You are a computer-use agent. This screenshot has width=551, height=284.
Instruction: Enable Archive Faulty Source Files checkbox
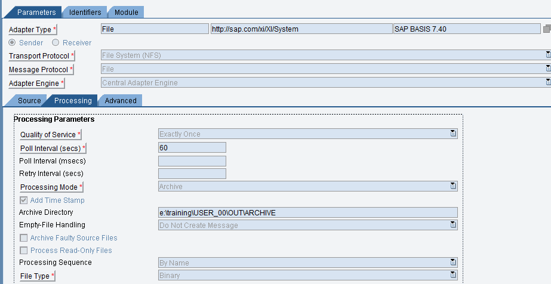tap(23, 238)
